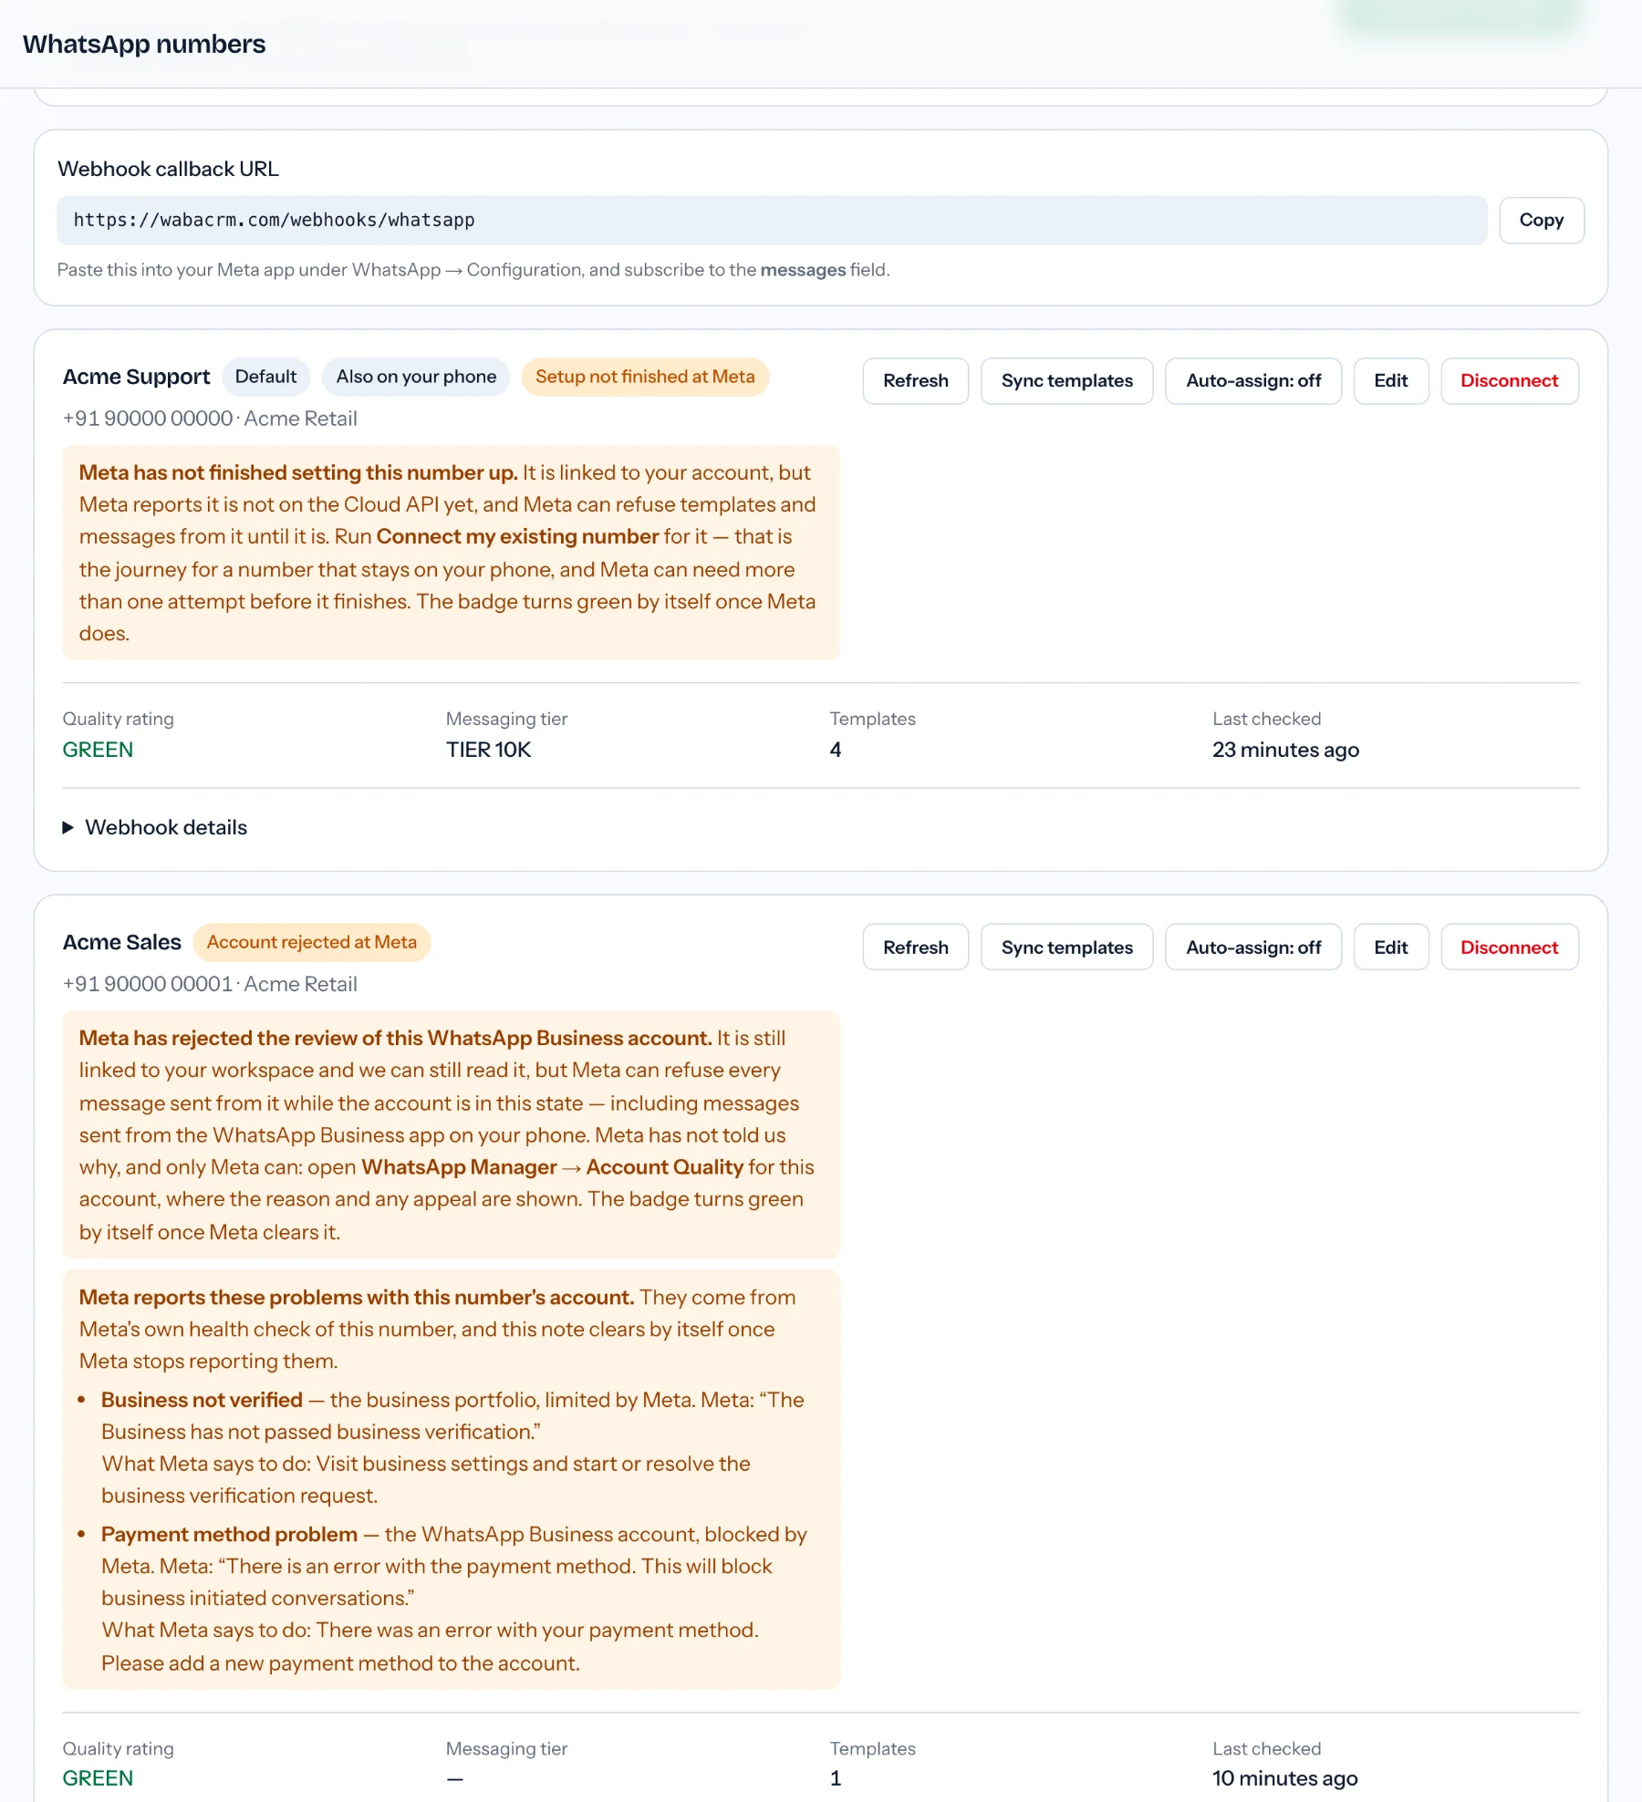Select the webhook callback URL field
Image resolution: width=1642 pixels, height=1802 pixels.
click(x=772, y=220)
